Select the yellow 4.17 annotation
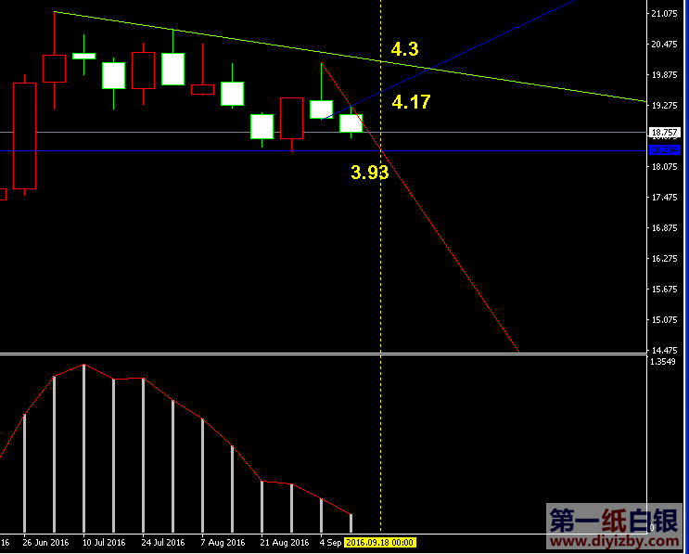The height and width of the screenshot is (554, 689). [411, 102]
